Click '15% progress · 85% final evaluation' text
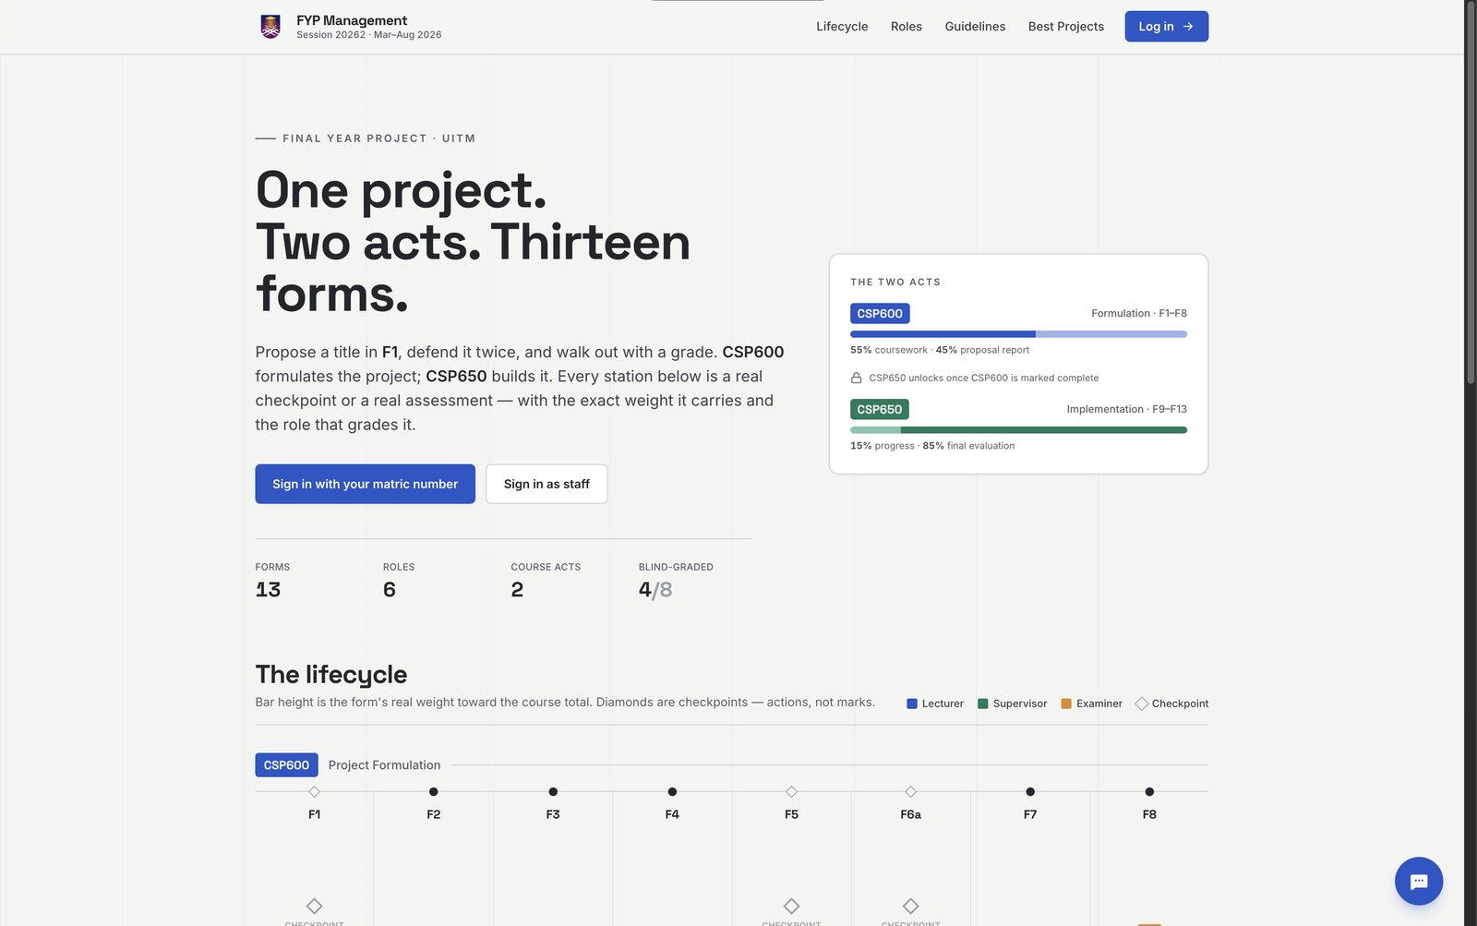Image resolution: width=1477 pixels, height=926 pixels. pyautogui.click(x=932, y=446)
